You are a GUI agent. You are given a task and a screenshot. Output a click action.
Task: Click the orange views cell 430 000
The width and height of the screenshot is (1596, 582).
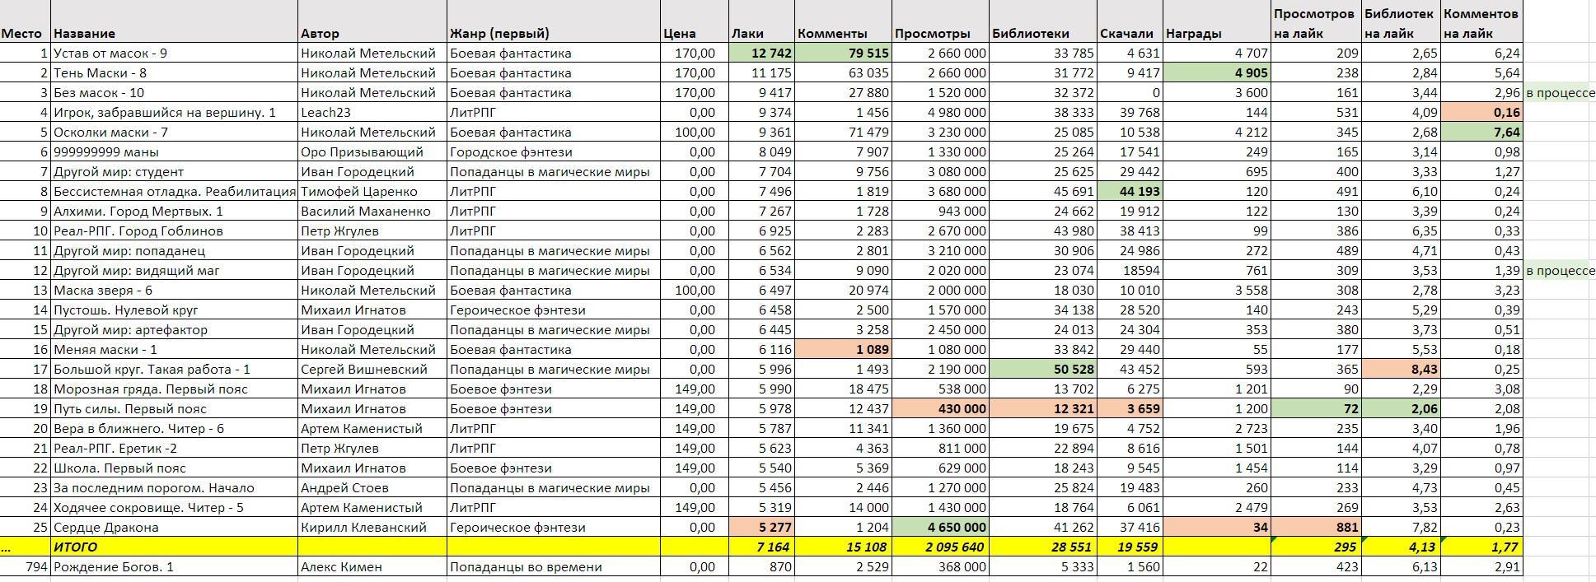[x=939, y=409]
